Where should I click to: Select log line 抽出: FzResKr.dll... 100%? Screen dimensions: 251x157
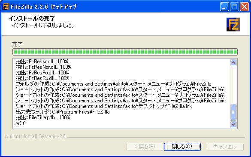[x=42, y=62]
